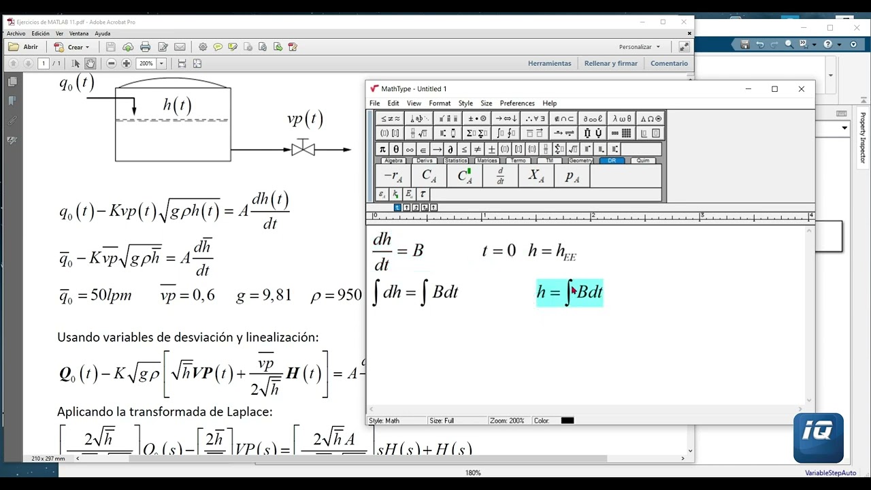
Task: Insert the pA expression from DR tab
Action: click(x=572, y=176)
